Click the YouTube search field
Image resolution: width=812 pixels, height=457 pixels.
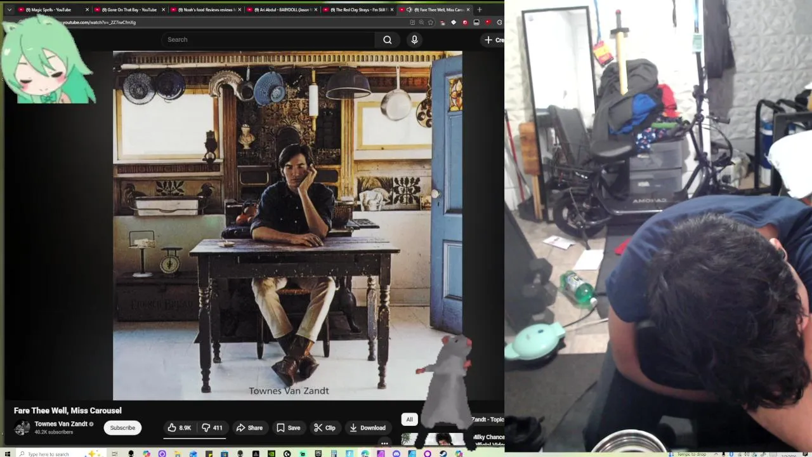click(268, 39)
